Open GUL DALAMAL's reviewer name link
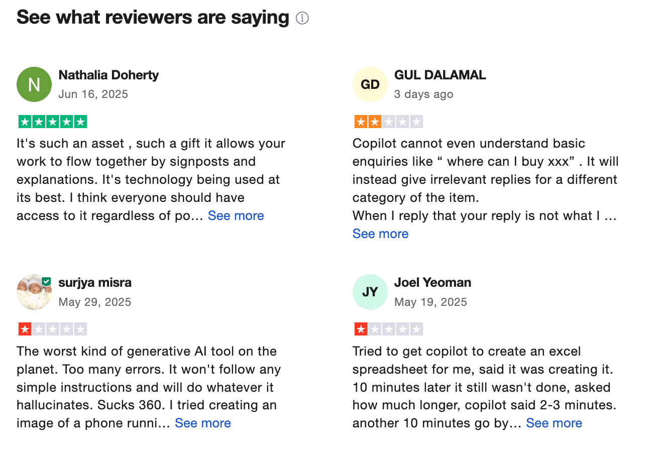 tap(440, 75)
